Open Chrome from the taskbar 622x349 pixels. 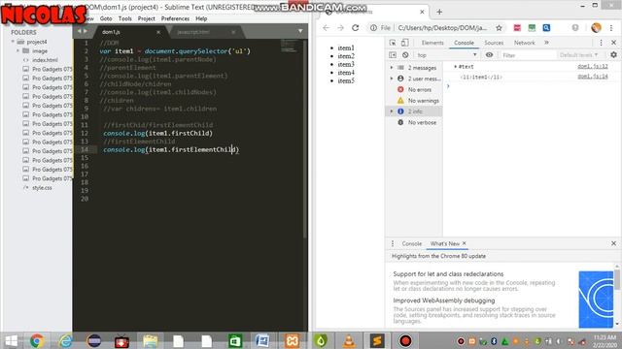37,340
